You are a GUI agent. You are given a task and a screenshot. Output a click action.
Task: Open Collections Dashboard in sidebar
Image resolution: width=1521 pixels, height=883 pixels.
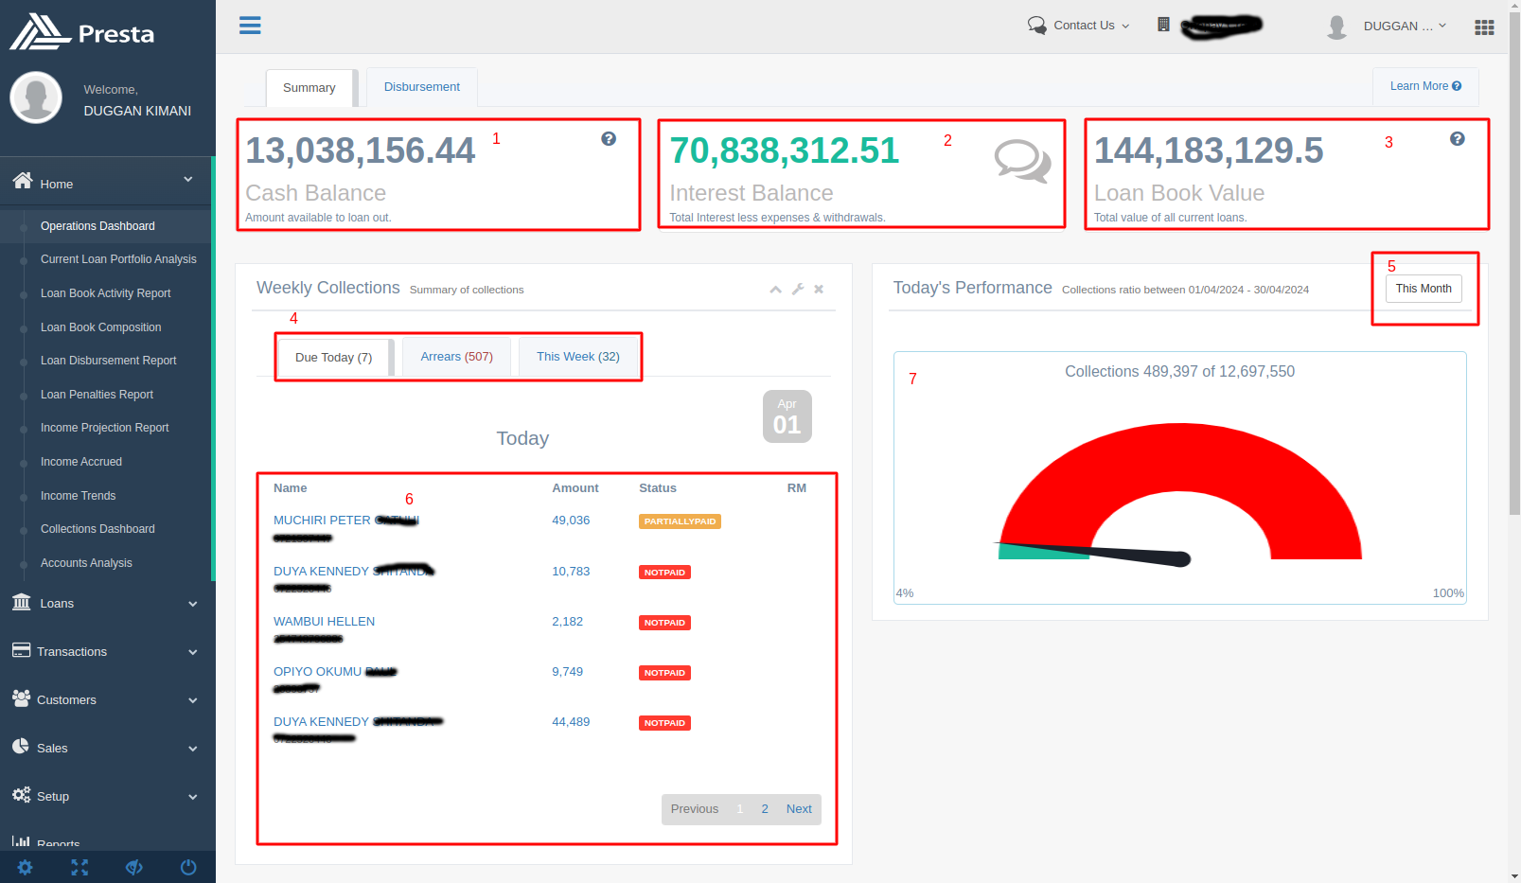click(x=97, y=529)
